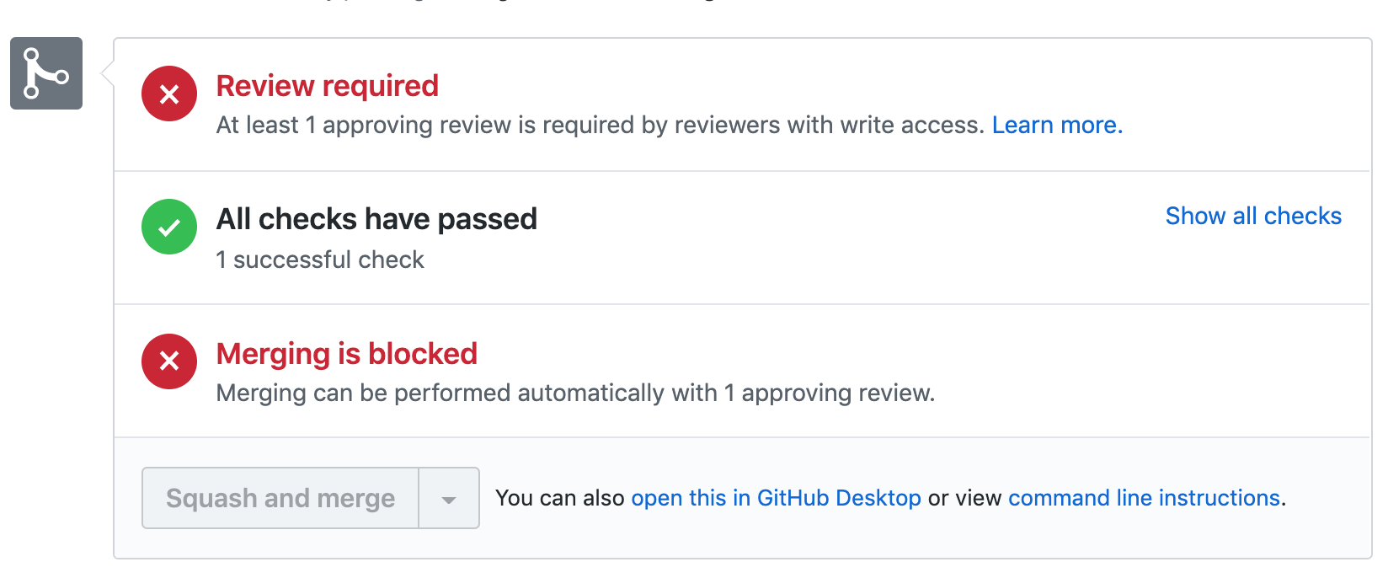The image size is (1388, 578).
Task: Open this pull request in GitHub Desktop
Action: [x=777, y=498]
